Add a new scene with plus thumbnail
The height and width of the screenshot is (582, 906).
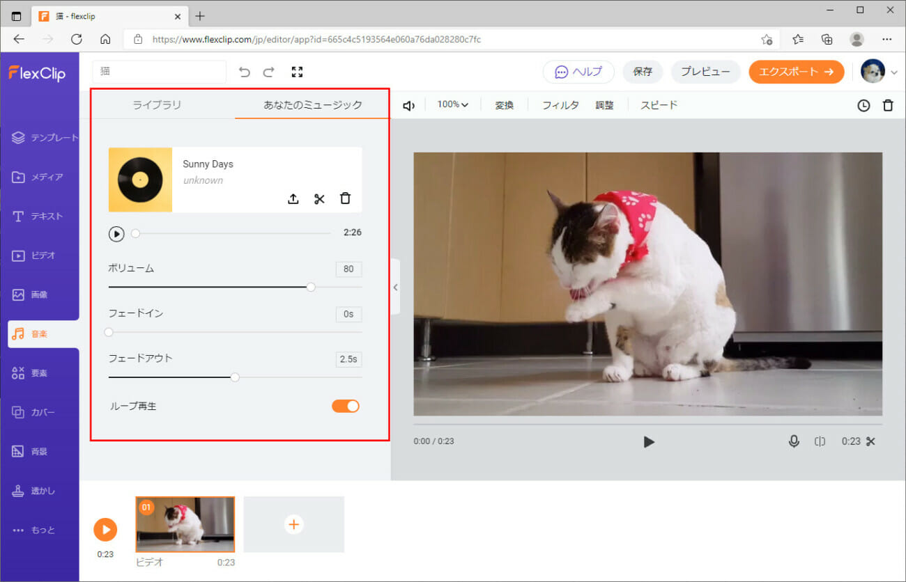pos(294,524)
